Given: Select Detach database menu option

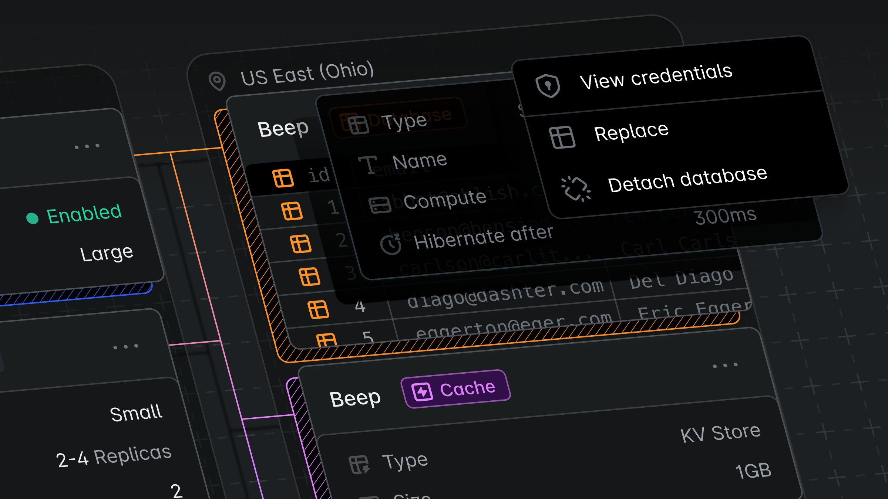Looking at the screenshot, I should pos(687,180).
